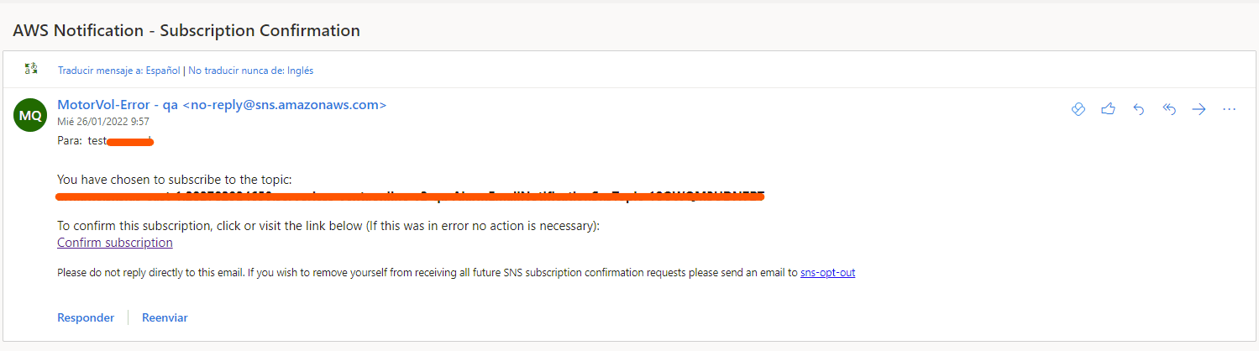The image size is (1259, 351).
Task: Click the MQ sender avatar
Action: click(30, 115)
